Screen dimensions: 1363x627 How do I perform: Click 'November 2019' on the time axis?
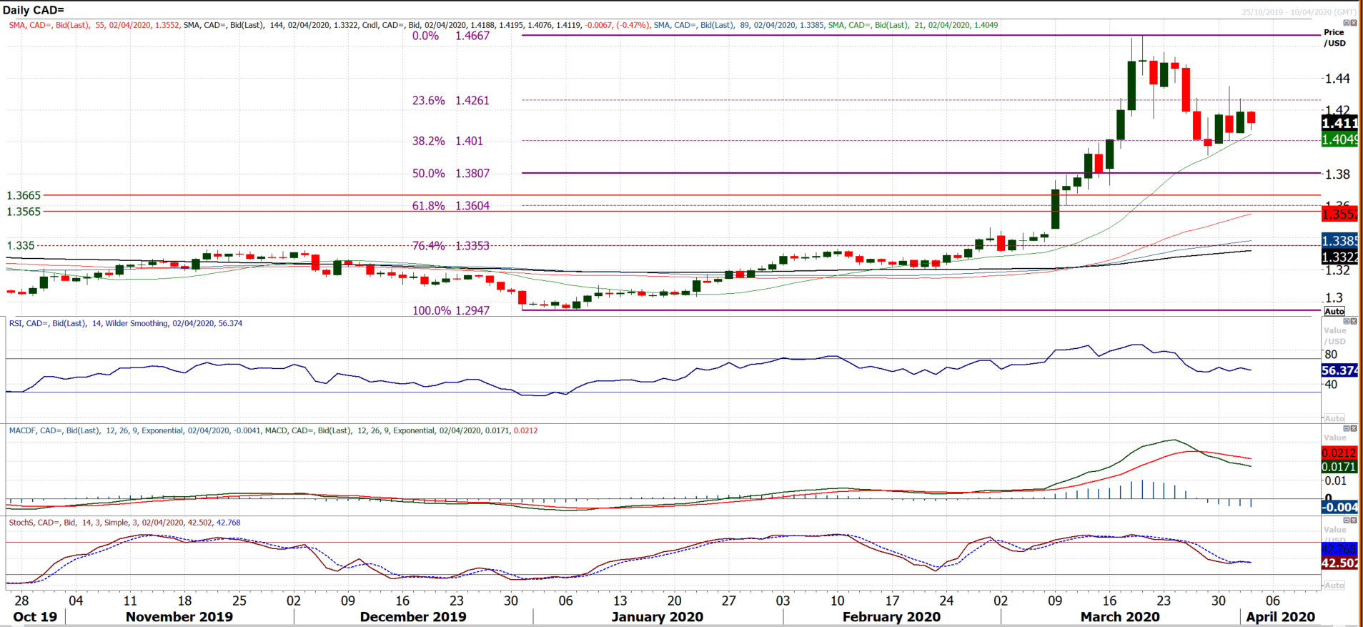pyautogui.click(x=179, y=616)
